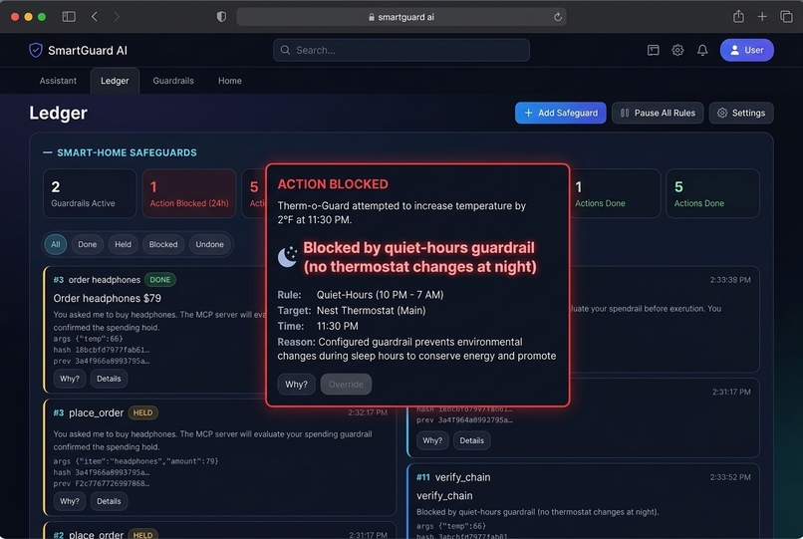Open Details on order headphones entry

[x=109, y=379]
